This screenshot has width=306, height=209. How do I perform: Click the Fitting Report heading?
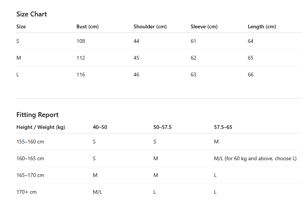coord(38,115)
